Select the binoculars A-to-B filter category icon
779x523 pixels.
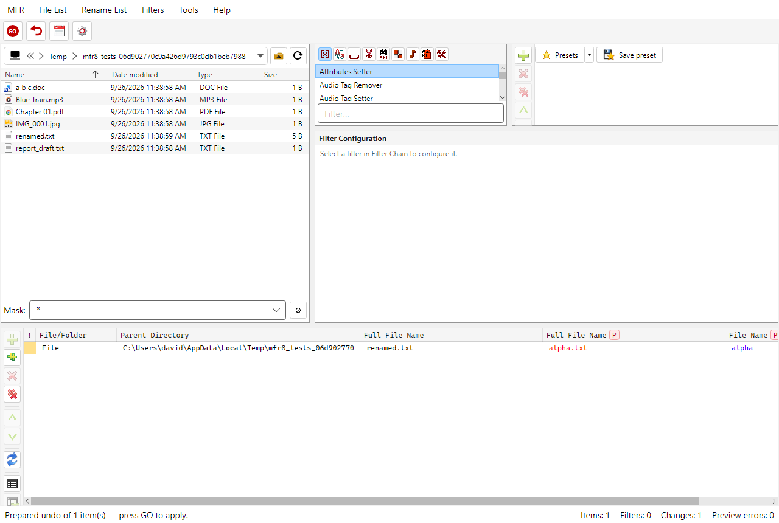[383, 54]
